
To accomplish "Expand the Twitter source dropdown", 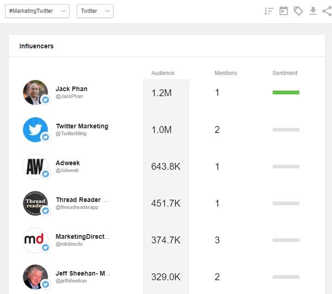I will [95, 11].
